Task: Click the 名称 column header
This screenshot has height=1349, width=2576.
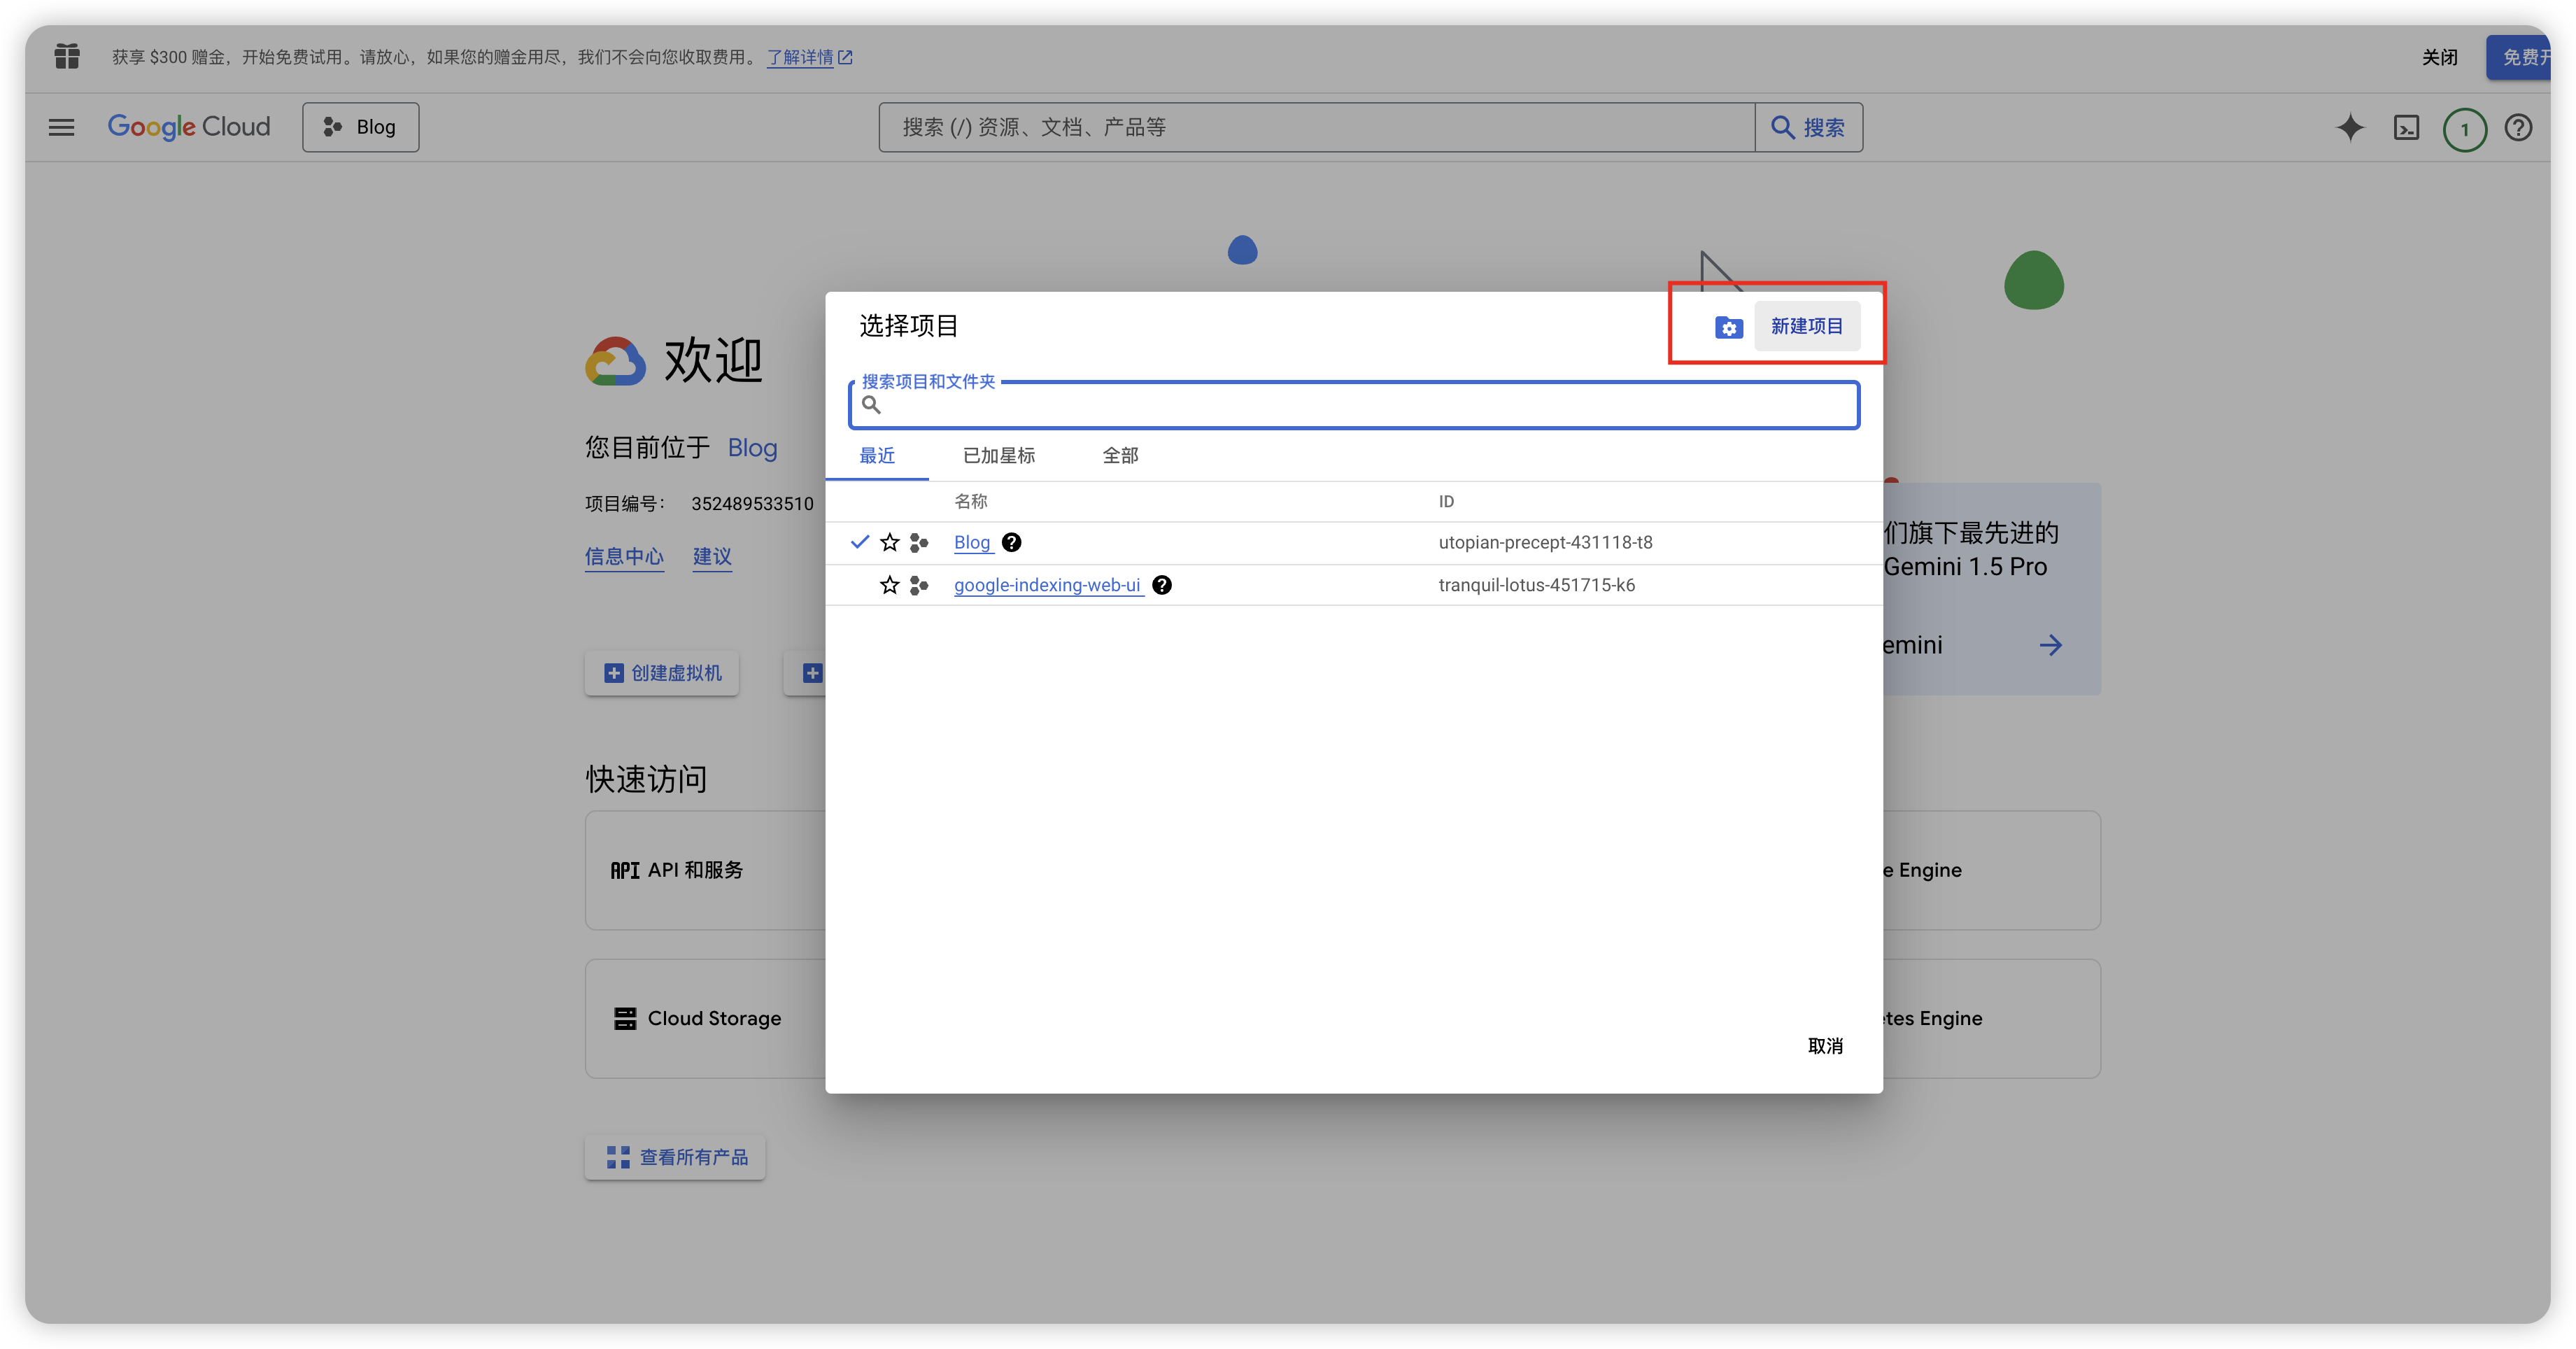Action: click(x=970, y=501)
